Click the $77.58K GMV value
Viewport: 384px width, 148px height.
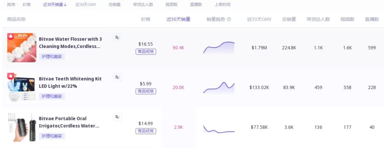pyautogui.click(x=259, y=127)
